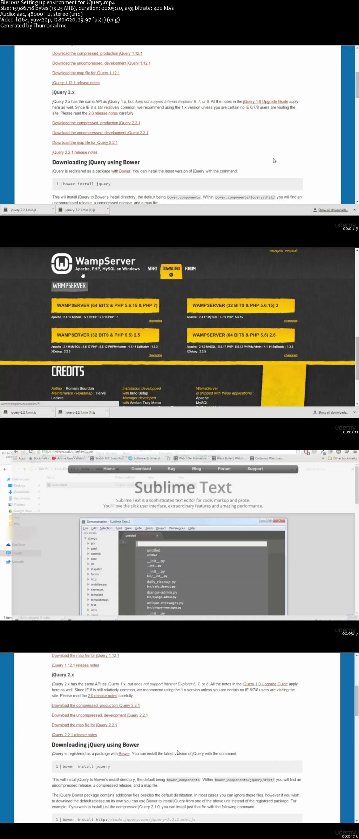Open the Support tab on the Sublime Text site
Viewport: 359px width, 839px height.
(x=255, y=469)
